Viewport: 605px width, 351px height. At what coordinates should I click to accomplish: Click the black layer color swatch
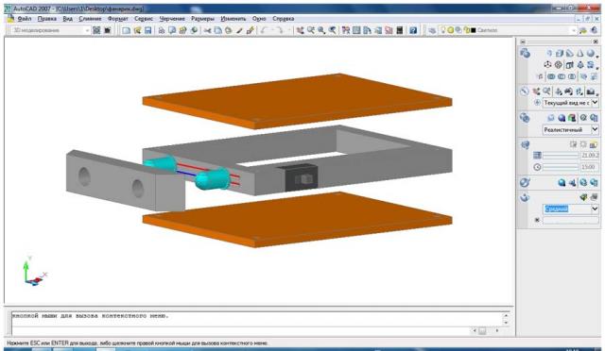(474, 30)
